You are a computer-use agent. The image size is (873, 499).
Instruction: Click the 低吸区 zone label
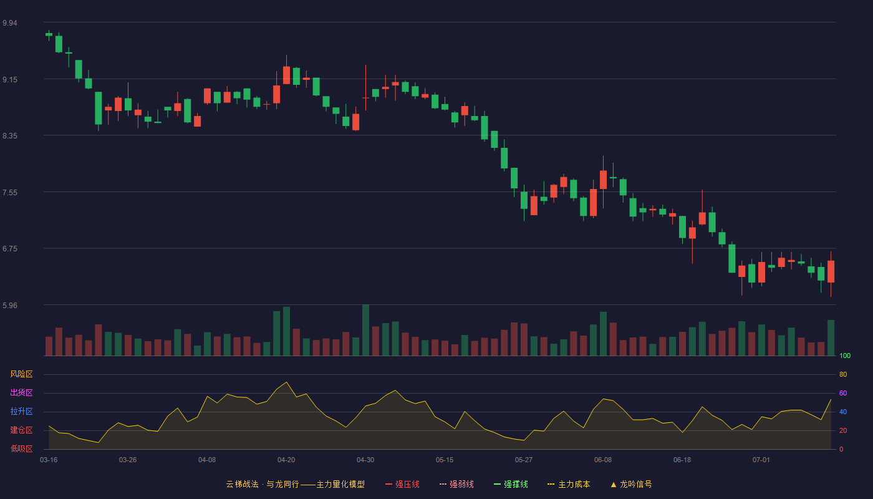pyautogui.click(x=21, y=448)
